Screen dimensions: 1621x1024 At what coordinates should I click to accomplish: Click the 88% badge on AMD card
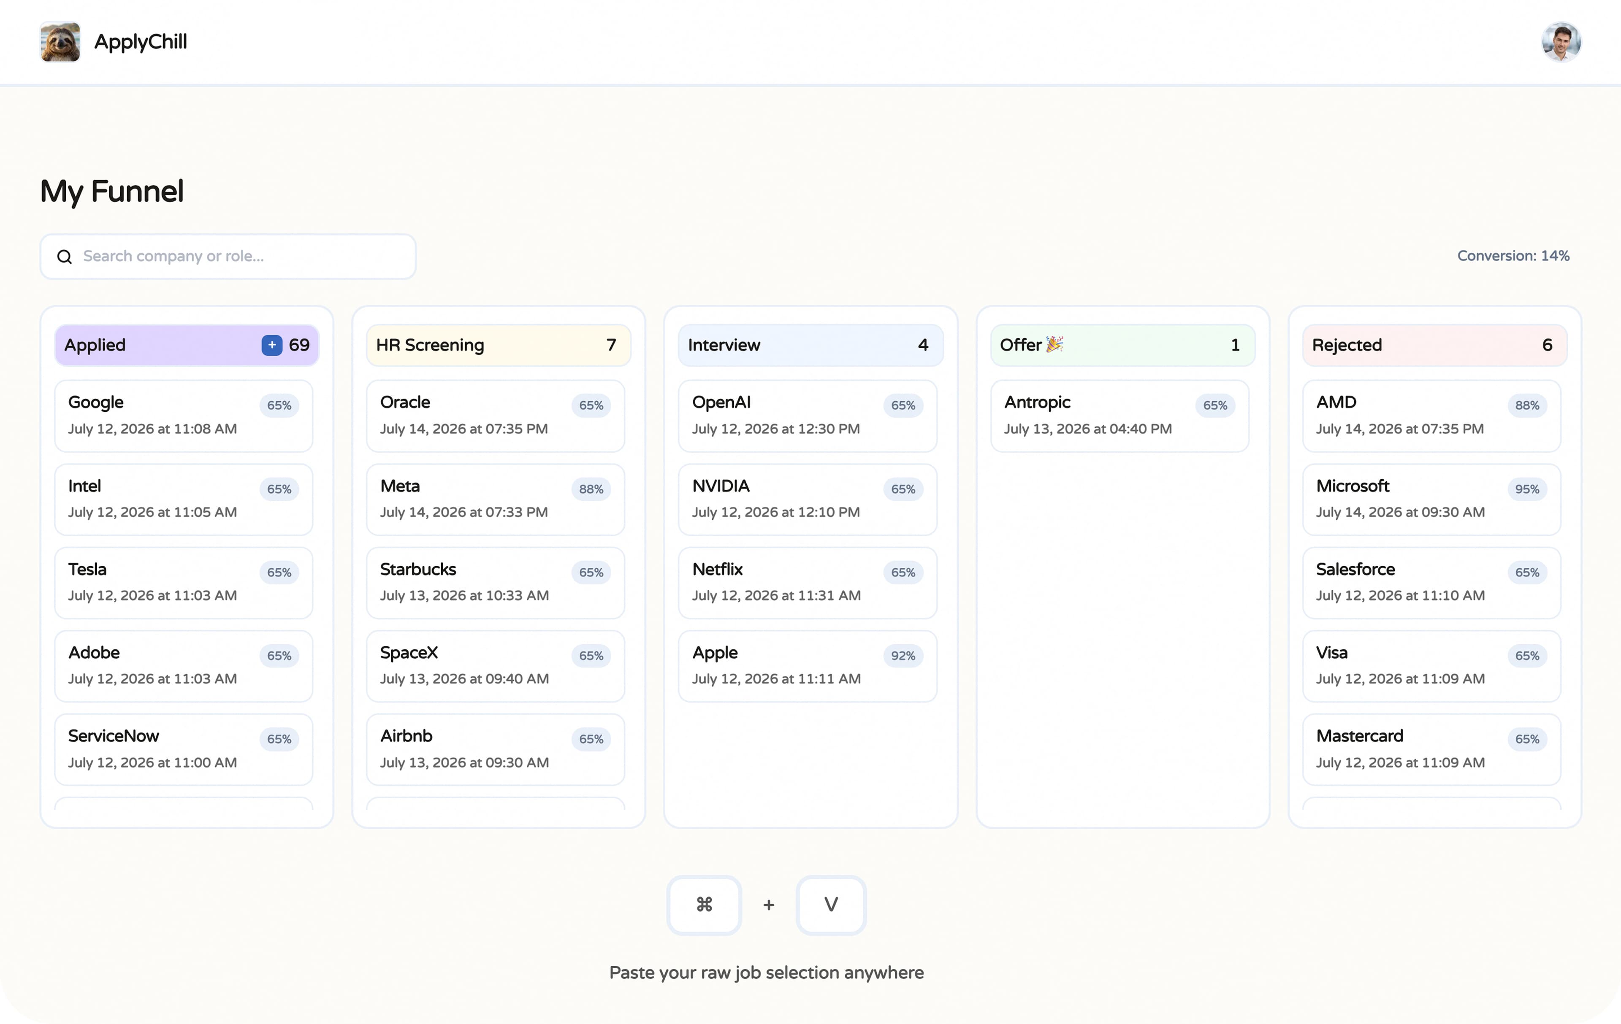pos(1527,406)
